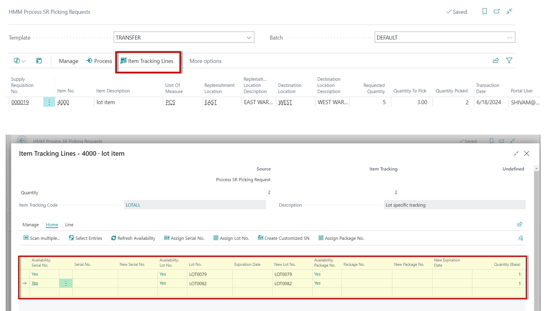Screen dimensions: 549x311
Task: Open row menu for requisition 000019
Action: (x=49, y=102)
